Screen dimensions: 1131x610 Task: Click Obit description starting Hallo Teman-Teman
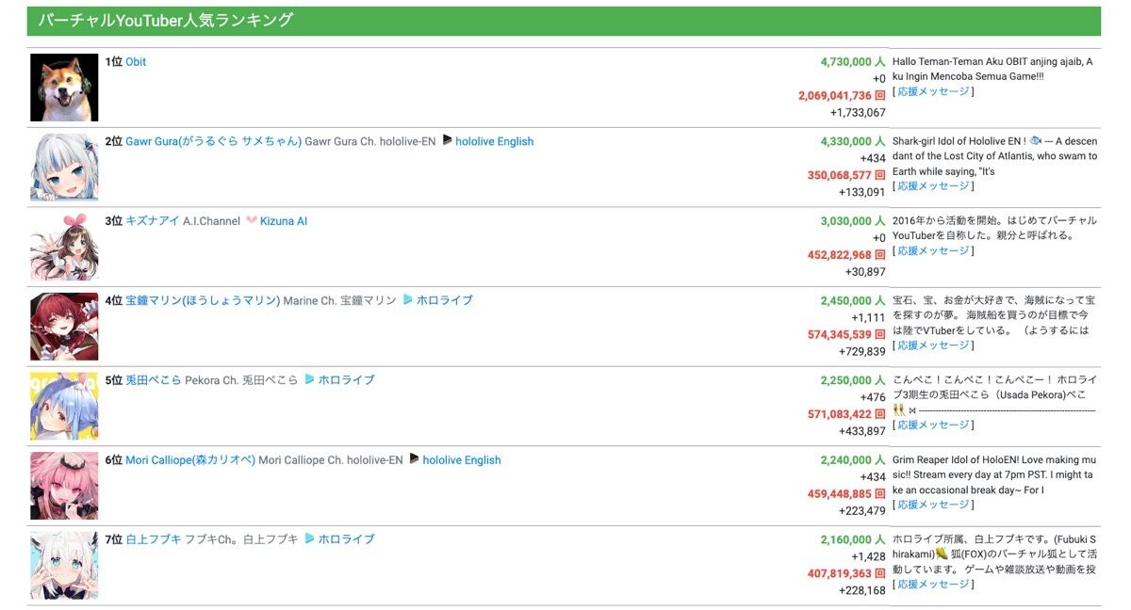[993, 70]
